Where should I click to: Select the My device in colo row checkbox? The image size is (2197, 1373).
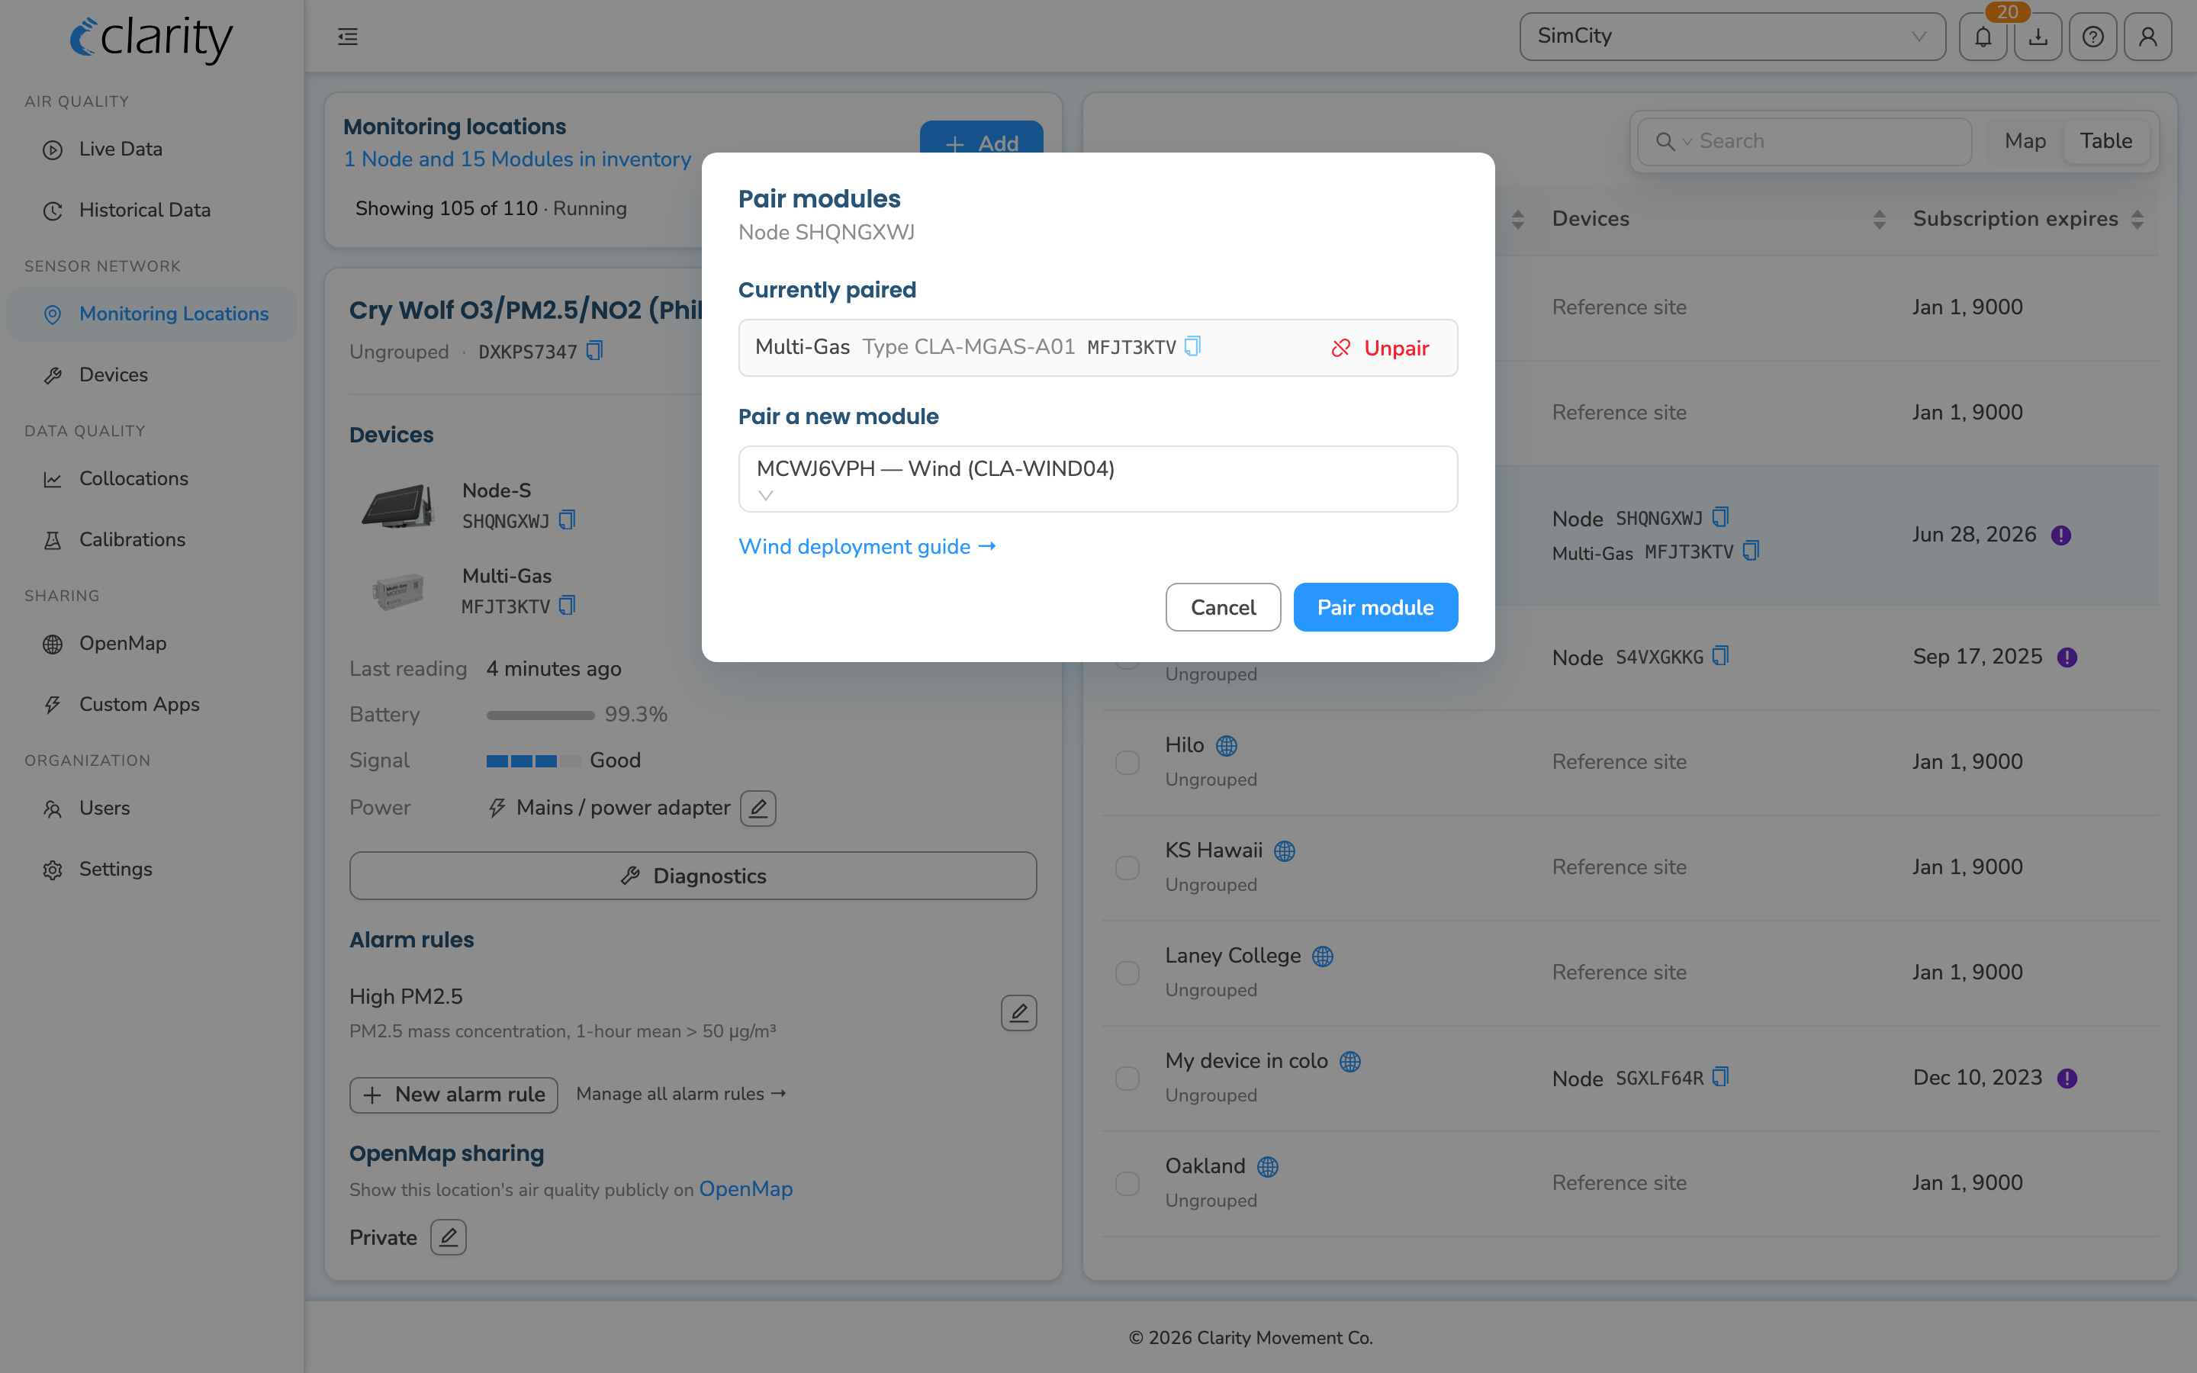pos(1127,1078)
